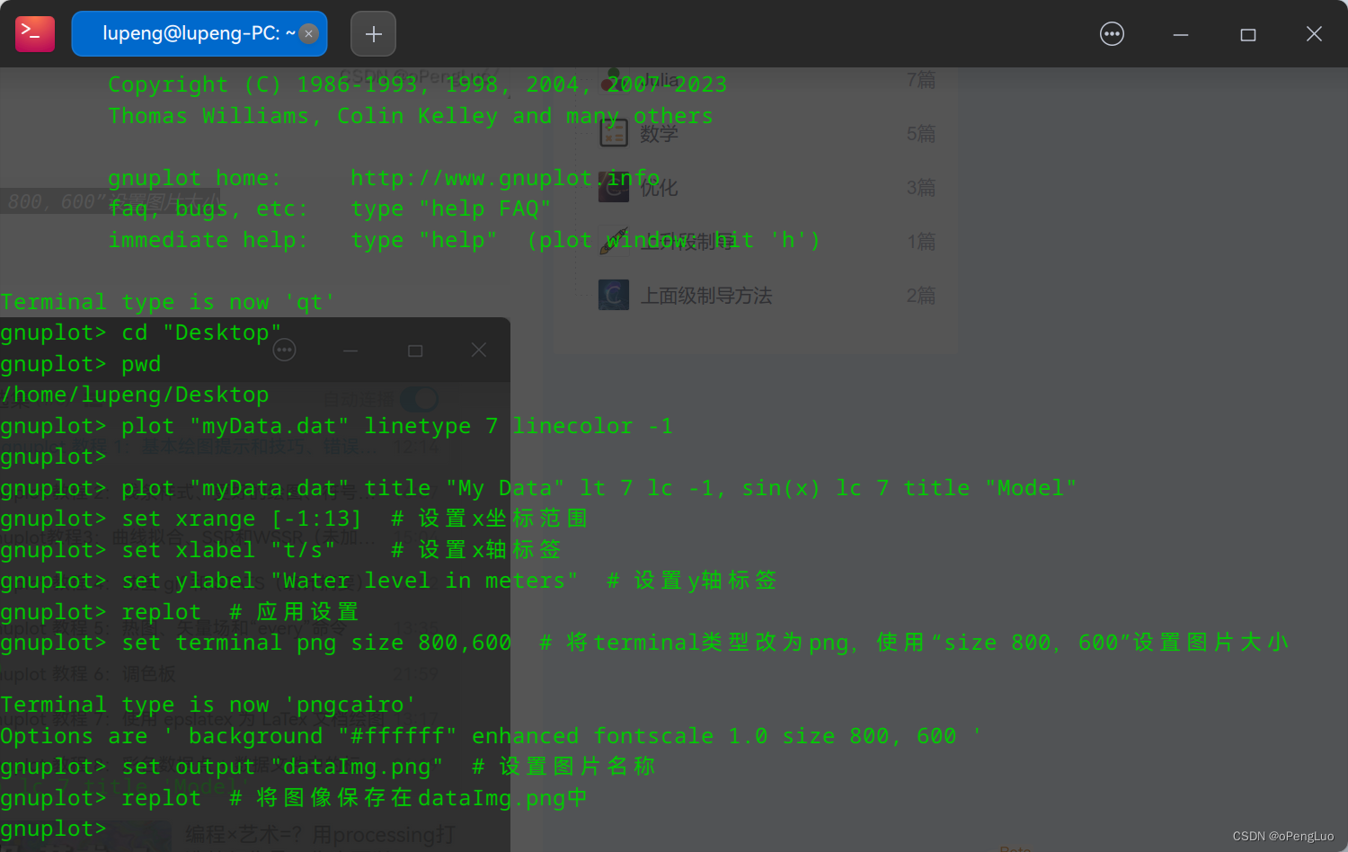Viewport: 1348px width, 852px height.
Task: Click the pwd command line
Action: pyautogui.click(x=81, y=364)
